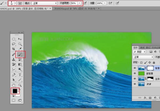Hide the selected layer with white mask
Viewport: 160px width, 111px height.
pyautogui.click(x=135, y=68)
